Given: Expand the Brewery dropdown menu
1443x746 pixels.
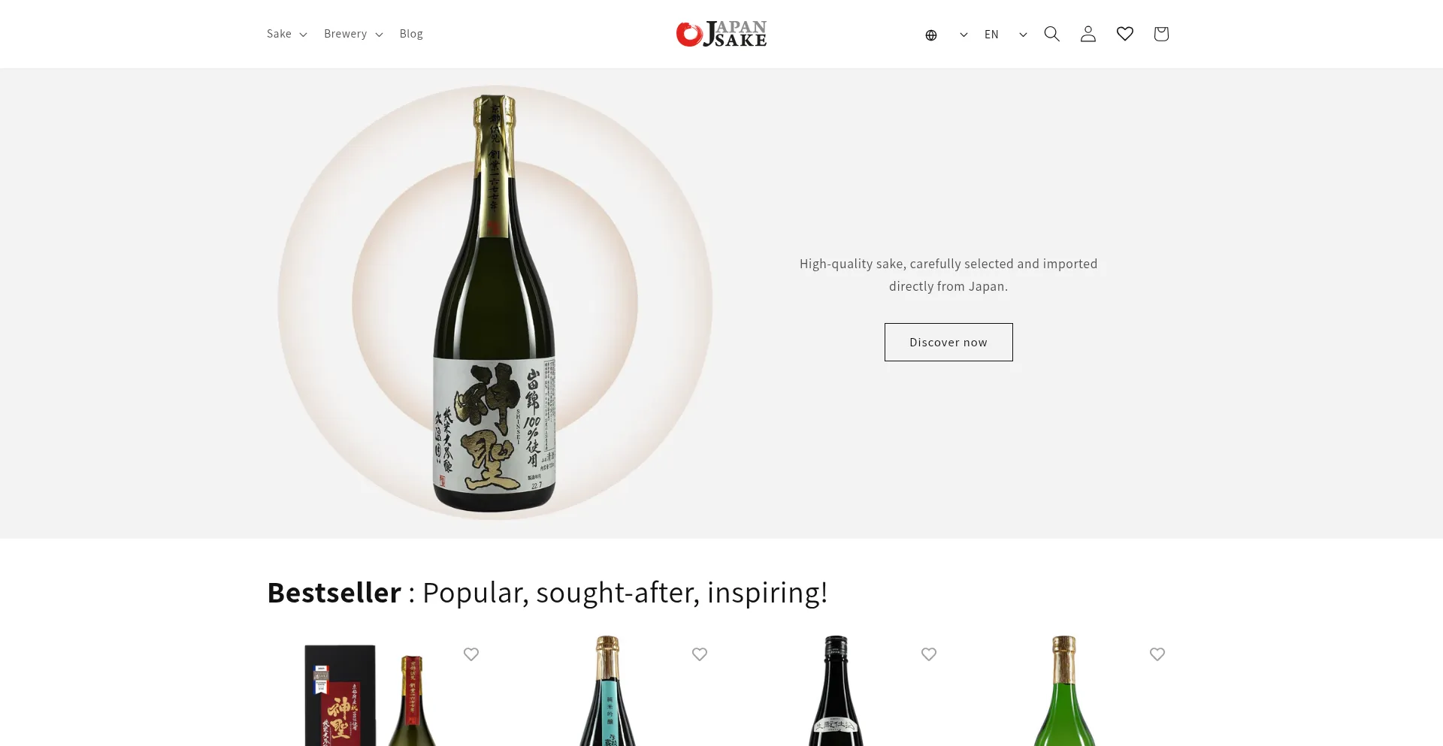Looking at the screenshot, I should coord(353,34).
